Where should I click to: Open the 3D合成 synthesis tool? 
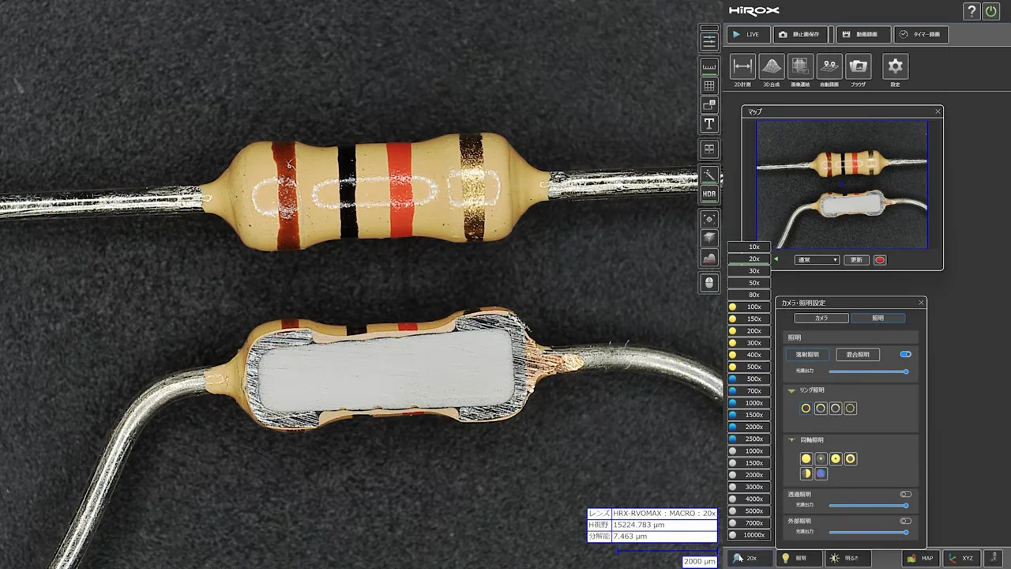[x=772, y=66]
